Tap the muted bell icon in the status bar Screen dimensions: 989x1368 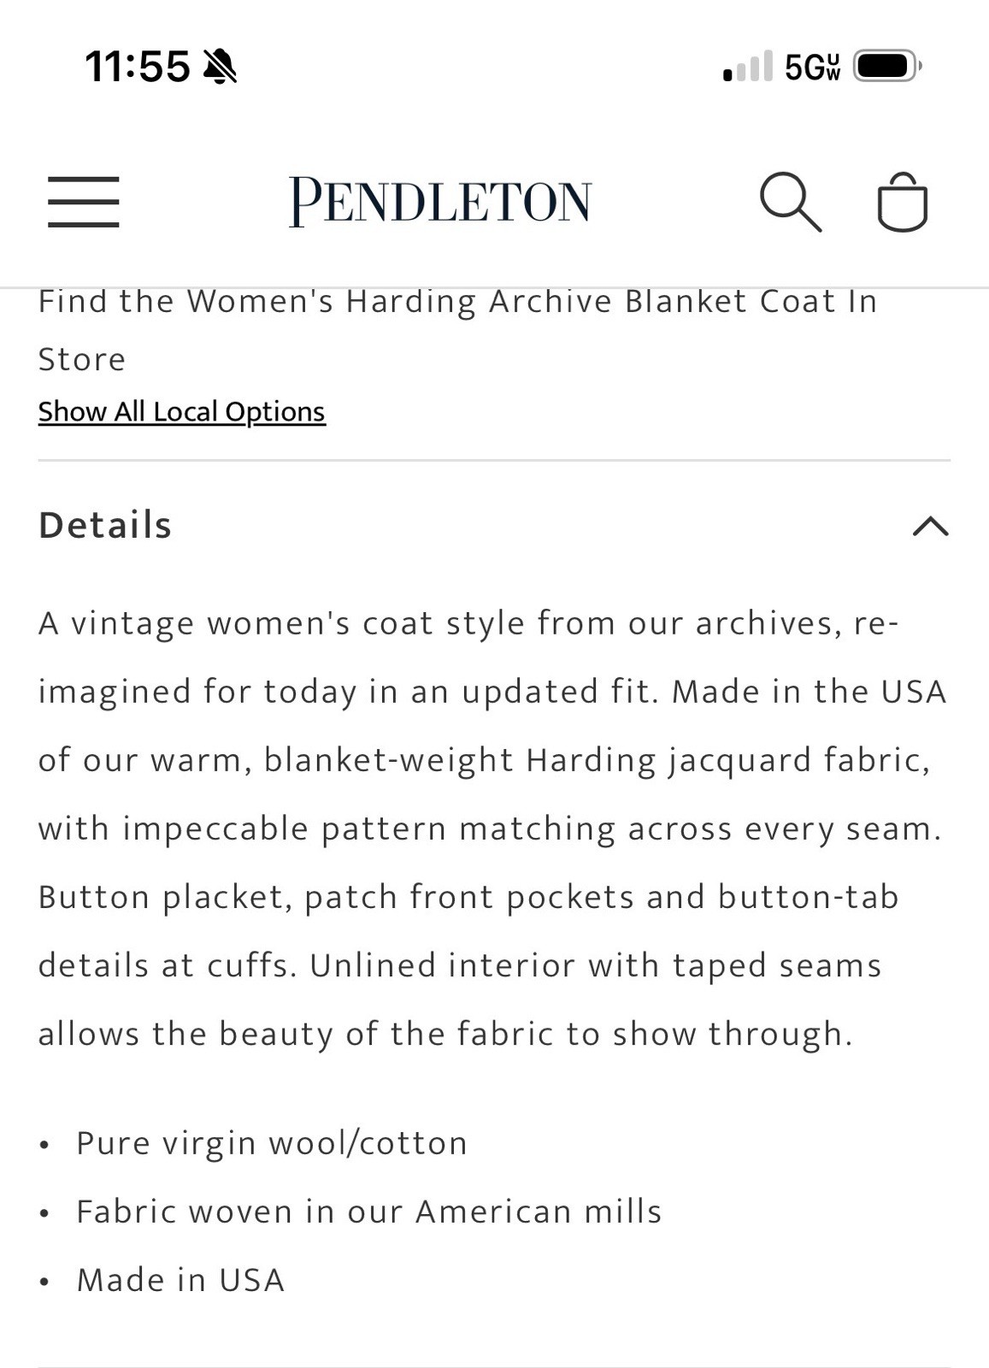click(221, 67)
